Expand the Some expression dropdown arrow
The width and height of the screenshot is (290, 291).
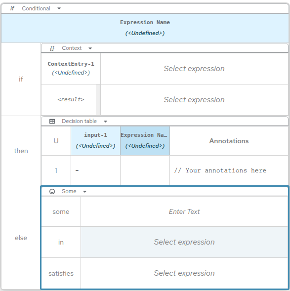click(x=85, y=192)
